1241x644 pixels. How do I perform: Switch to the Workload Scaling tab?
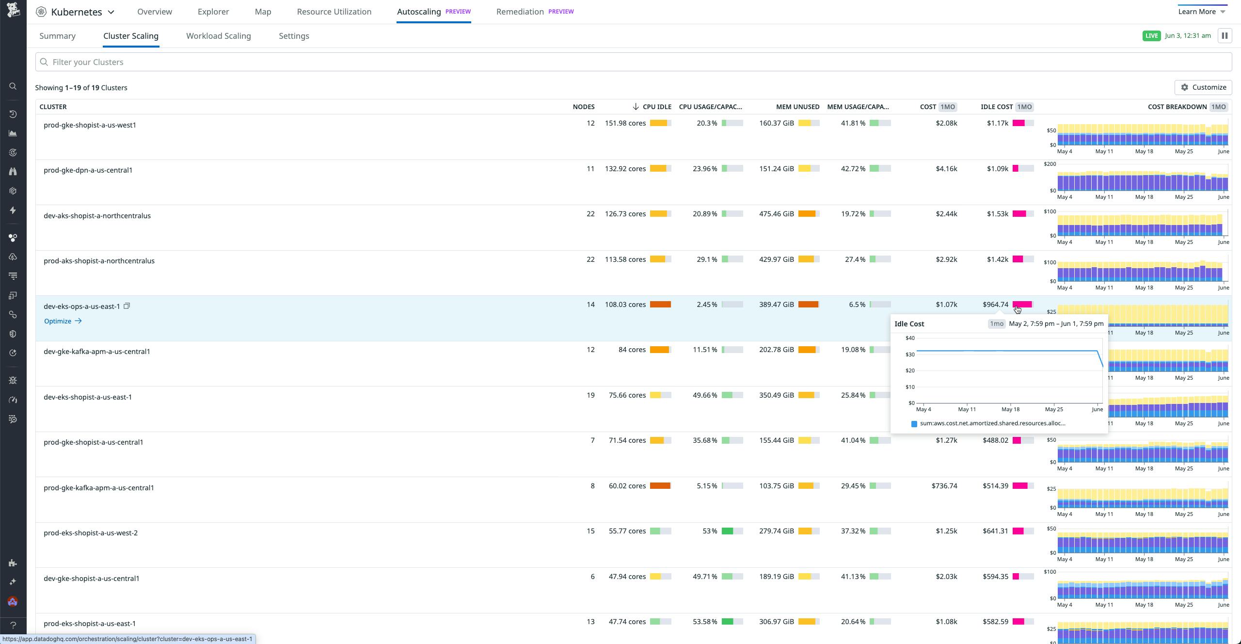(x=219, y=35)
